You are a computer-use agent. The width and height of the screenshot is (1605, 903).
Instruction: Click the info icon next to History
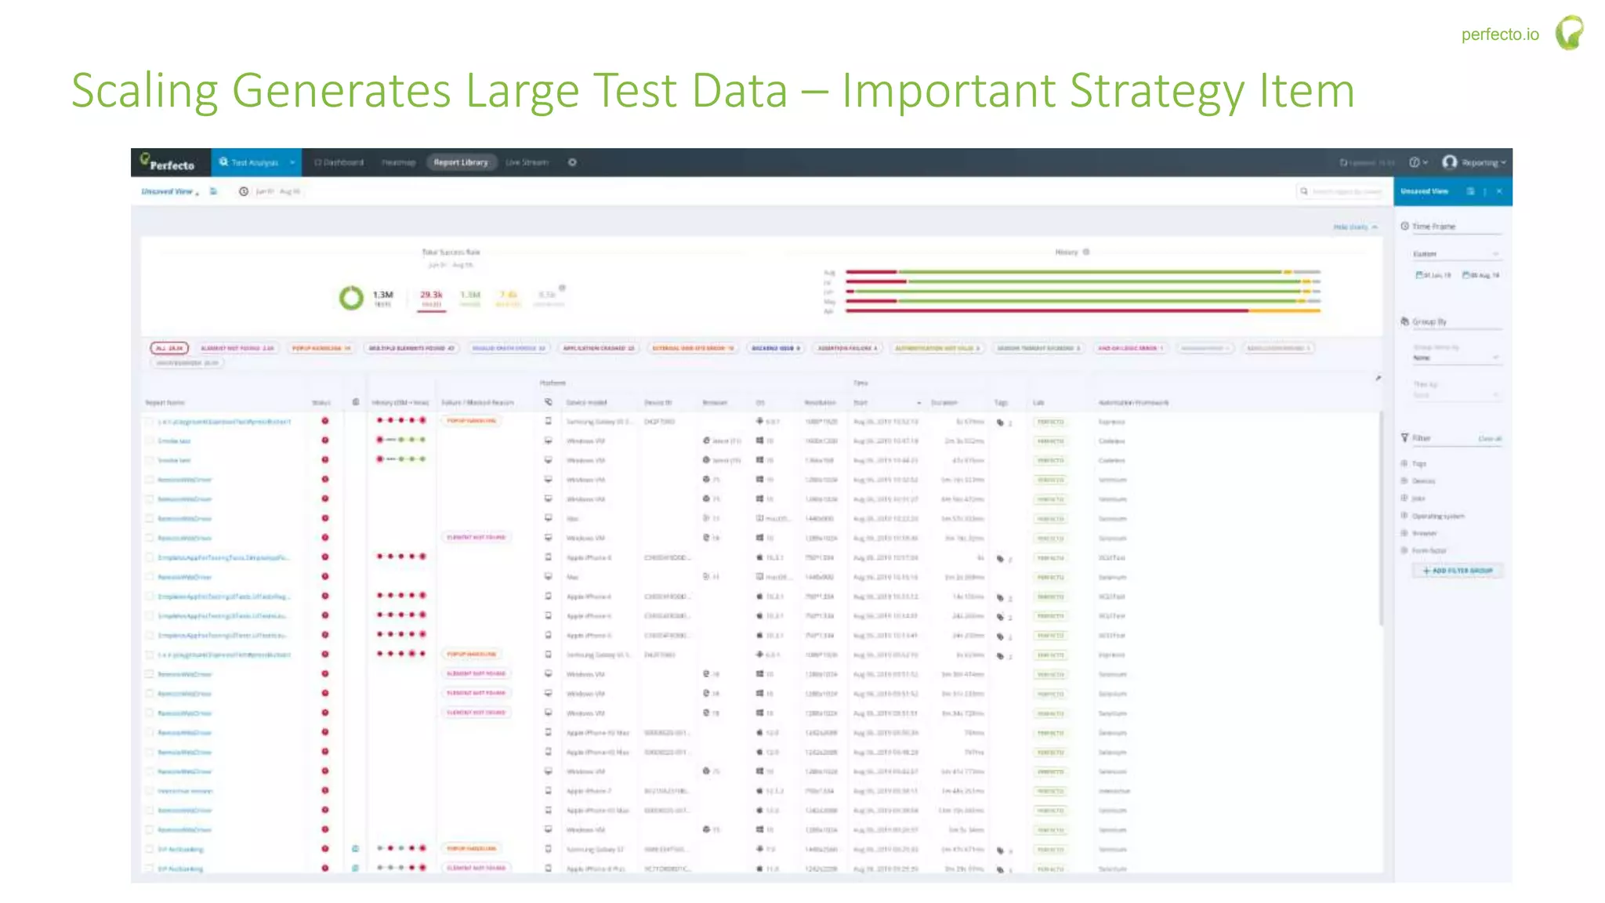tap(1086, 252)
